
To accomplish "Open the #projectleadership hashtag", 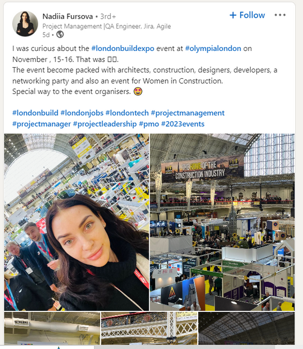I will coord(105,124).
